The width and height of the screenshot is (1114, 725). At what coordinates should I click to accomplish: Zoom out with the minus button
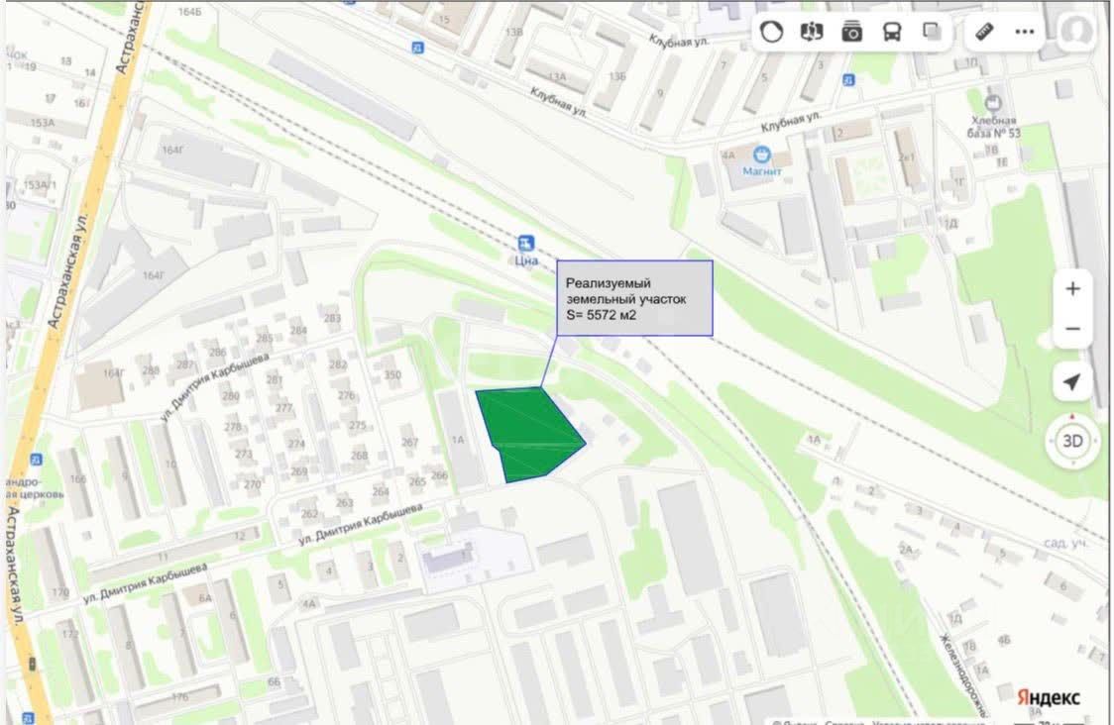pos(1072,329)
